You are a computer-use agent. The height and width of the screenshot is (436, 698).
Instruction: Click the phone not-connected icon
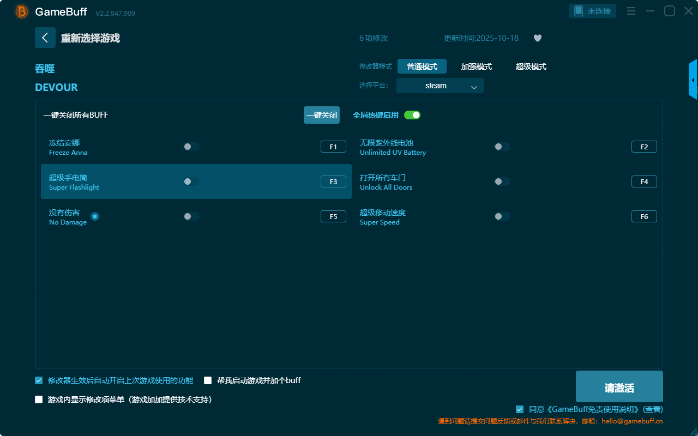[x=579, y=11]
